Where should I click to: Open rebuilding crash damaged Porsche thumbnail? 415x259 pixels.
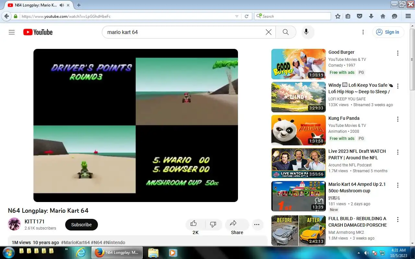point(298,231)
